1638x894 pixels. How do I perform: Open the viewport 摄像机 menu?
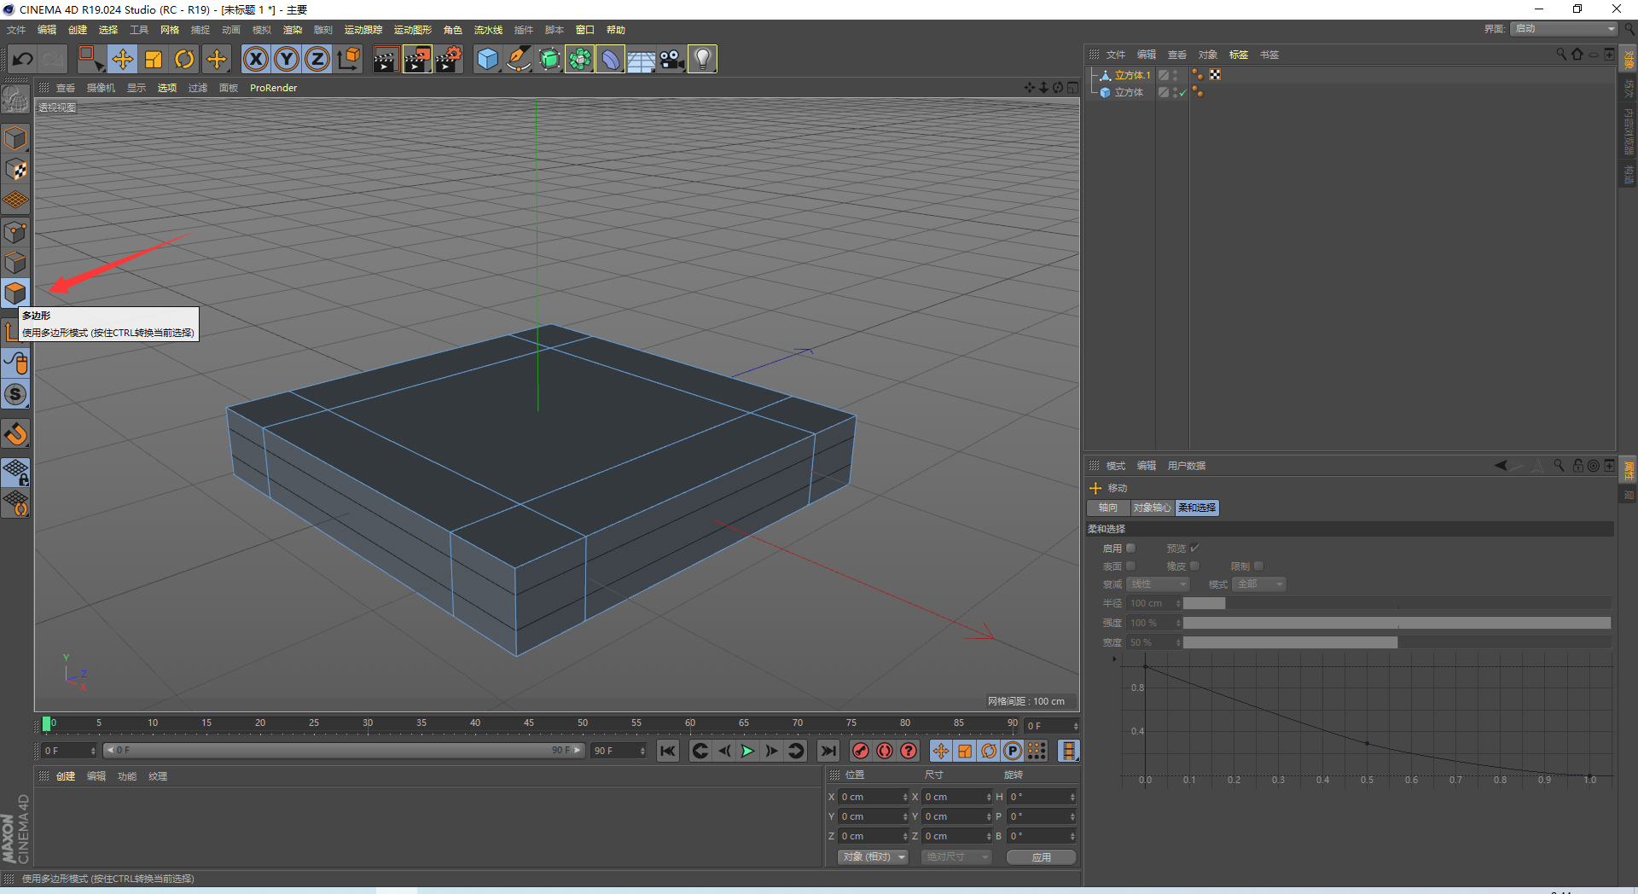click(x=101, y=88)
